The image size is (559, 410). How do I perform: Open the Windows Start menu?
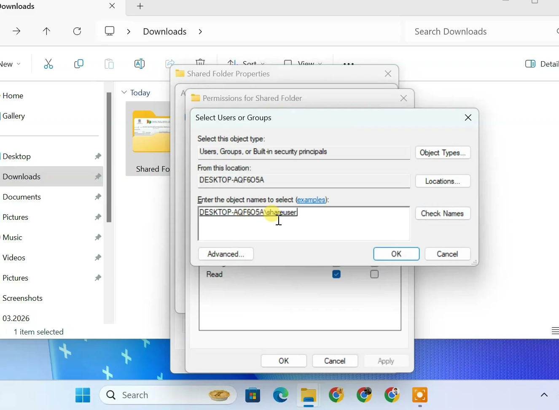pyautogui.click(x=83, y=395)
